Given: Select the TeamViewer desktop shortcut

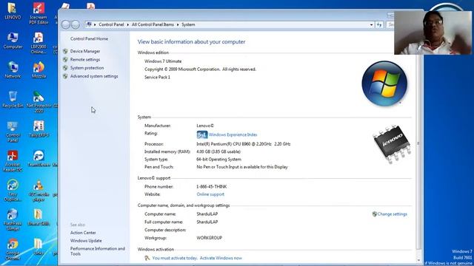Looking at the screenshot, I should point(39,159).
